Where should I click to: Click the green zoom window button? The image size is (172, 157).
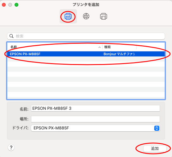(x=16, y=5)
